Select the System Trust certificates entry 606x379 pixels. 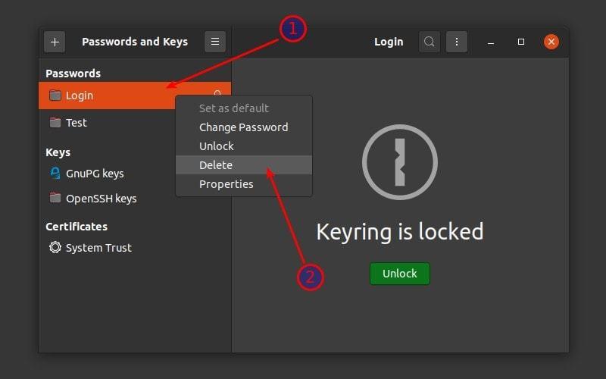click(98, 247)
